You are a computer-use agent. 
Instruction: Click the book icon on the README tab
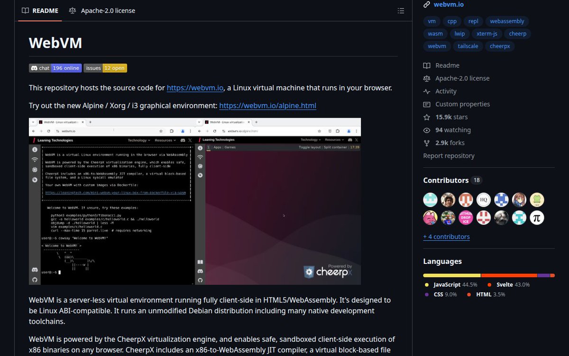click(25, 10)
